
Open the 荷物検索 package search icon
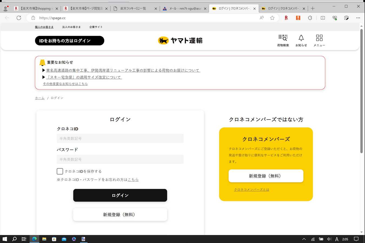click(x=283, y=40)
